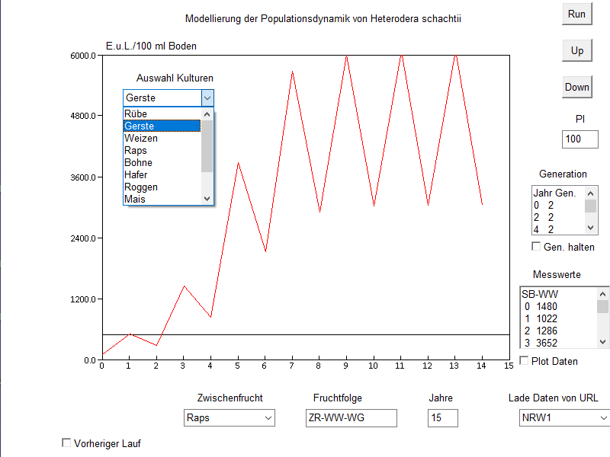Check the Vorheriger Lauf checkbox
The width and height of the screenshot is (610, 457).
coord(66,443)
